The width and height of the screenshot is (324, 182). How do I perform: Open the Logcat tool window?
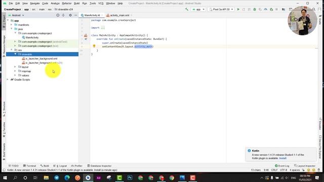point(60,166)
